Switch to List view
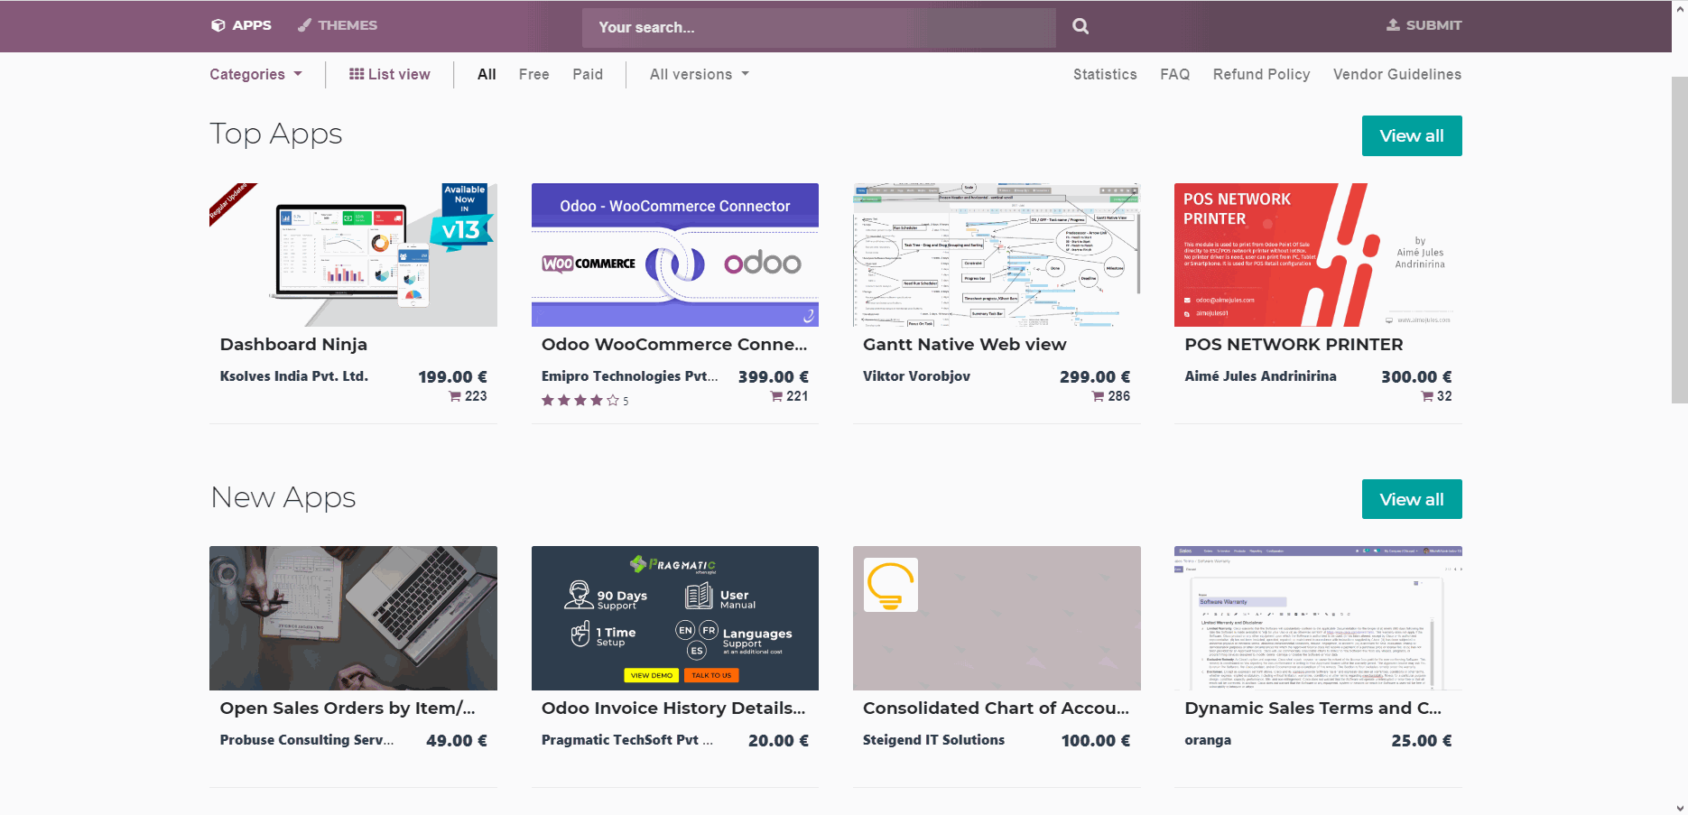This screenshot has width=1688, height=815. click(390, 74)
